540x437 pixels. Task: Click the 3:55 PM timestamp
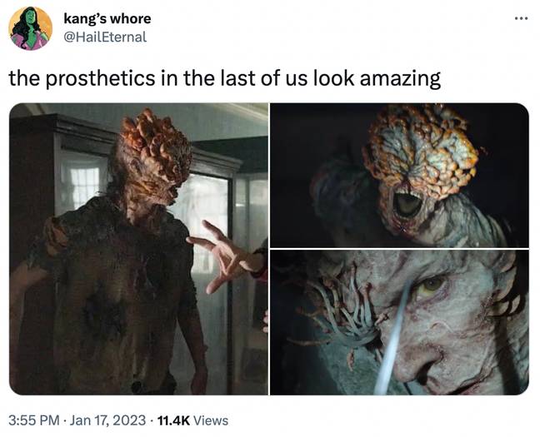(x=33, y=420)
